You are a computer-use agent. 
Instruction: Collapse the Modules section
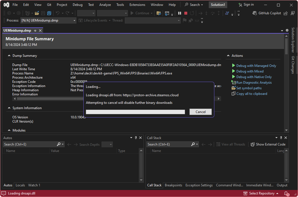(9, 130)
